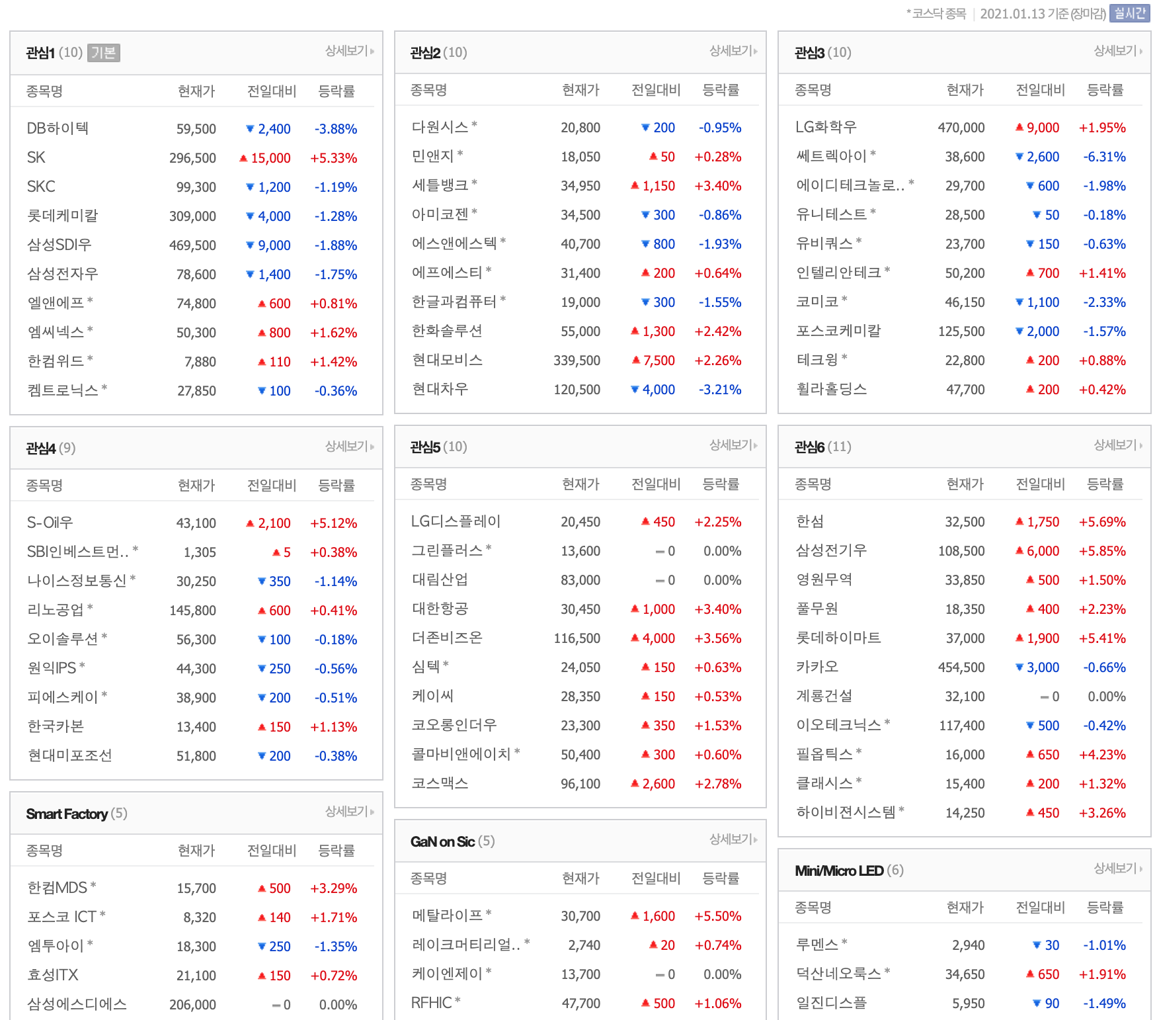
Task: Open stock 켐트로닉스
Action: 62,390
